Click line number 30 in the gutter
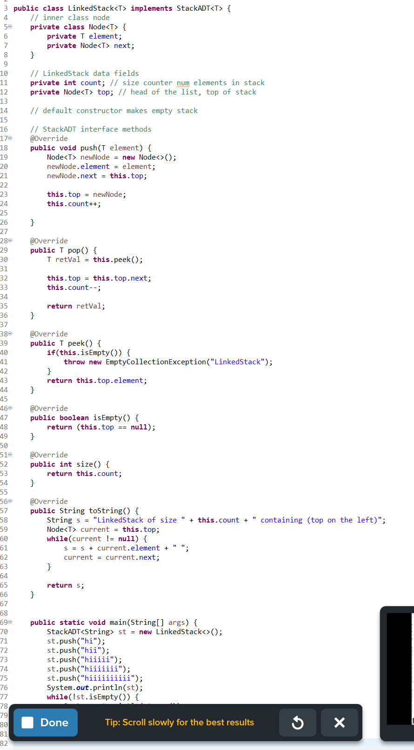This screenshot has height=750, width=414. pyautogui.click(x=4, y=260)
